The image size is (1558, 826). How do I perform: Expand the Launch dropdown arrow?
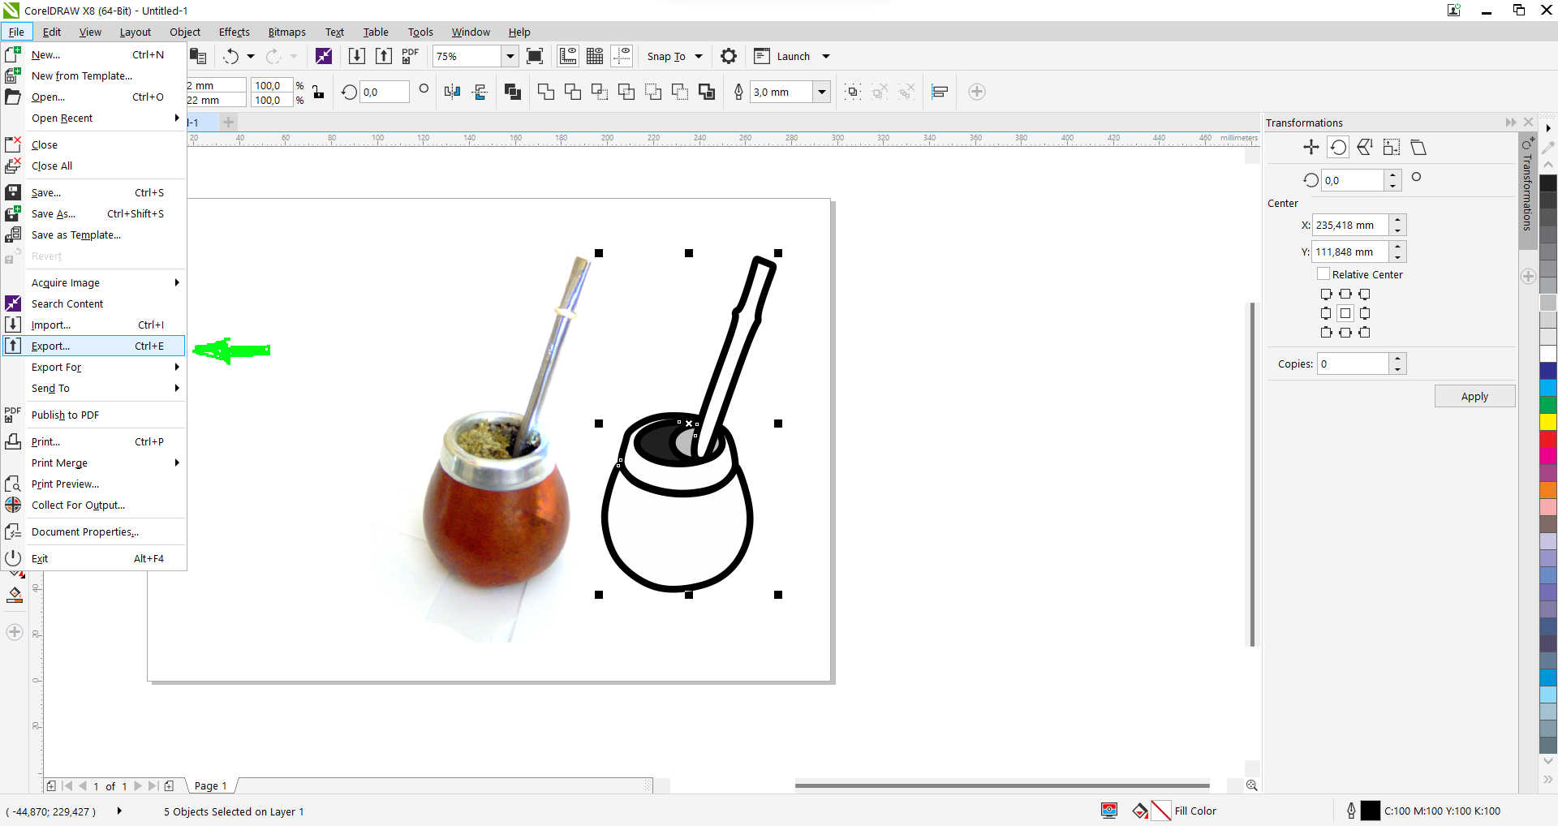(x=826, y=56)
